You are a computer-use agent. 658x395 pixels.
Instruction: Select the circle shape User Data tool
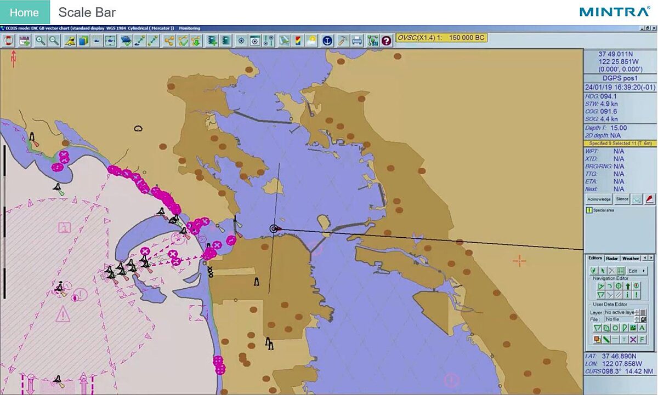click(x=615, y=328)
